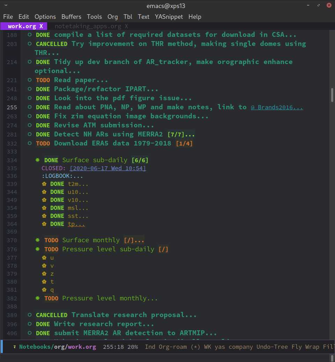This screenshot has width=335, height=362.
Task: Click the circle bullet of the Read paper TODO
Action: pyautogui.click(x=29, y=80)
